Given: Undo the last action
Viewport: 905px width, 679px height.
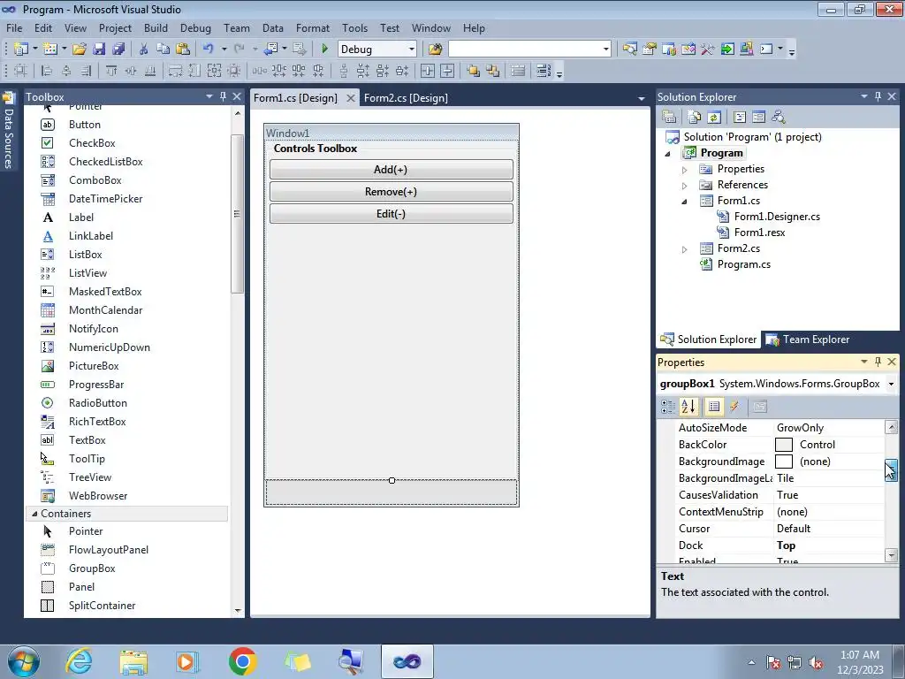Looking at the screenshot, I should [208, 50].
